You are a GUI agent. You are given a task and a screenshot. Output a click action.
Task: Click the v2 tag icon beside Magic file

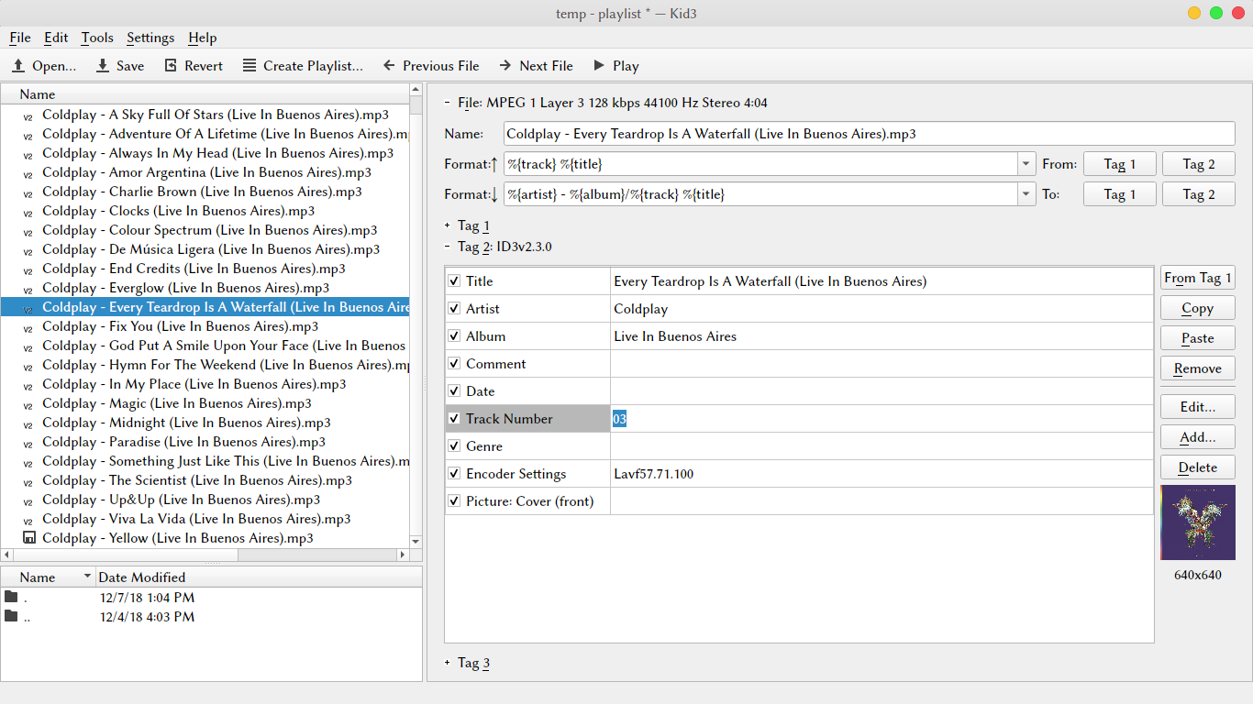pyautogui.click(x=28, y=405)
